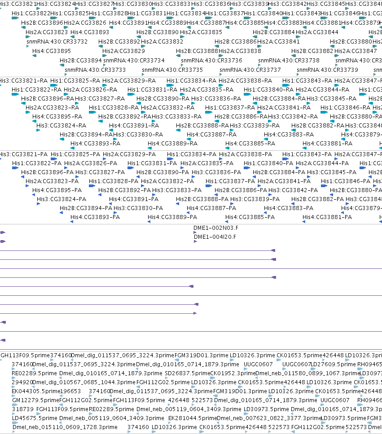Select snmRNA:430:CR33739 label
Image resolution: width=382 pixels, height=434 pixels.
point(328,70)
